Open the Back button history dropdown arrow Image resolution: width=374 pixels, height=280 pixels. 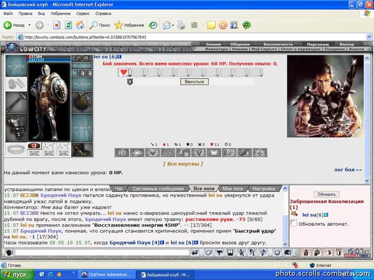29,25
